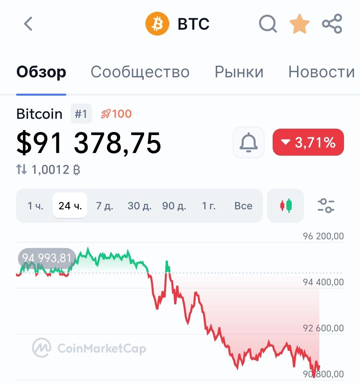Go to the Новости tab
The width and height of the screenshot is (360, 384).
tap(321, 72)
